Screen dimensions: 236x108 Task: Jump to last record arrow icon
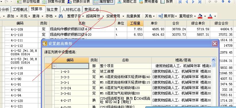click(200, 2)
